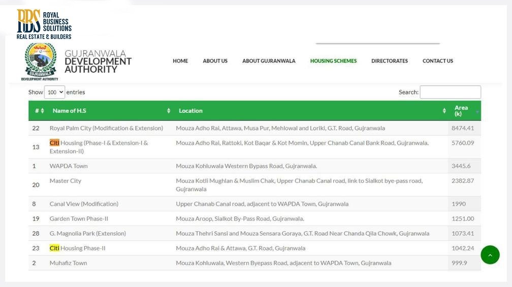Click the Royal Business Solutions logo
Image resolution: width=512 pixels, height=287 pixels.
pos(44,24)
